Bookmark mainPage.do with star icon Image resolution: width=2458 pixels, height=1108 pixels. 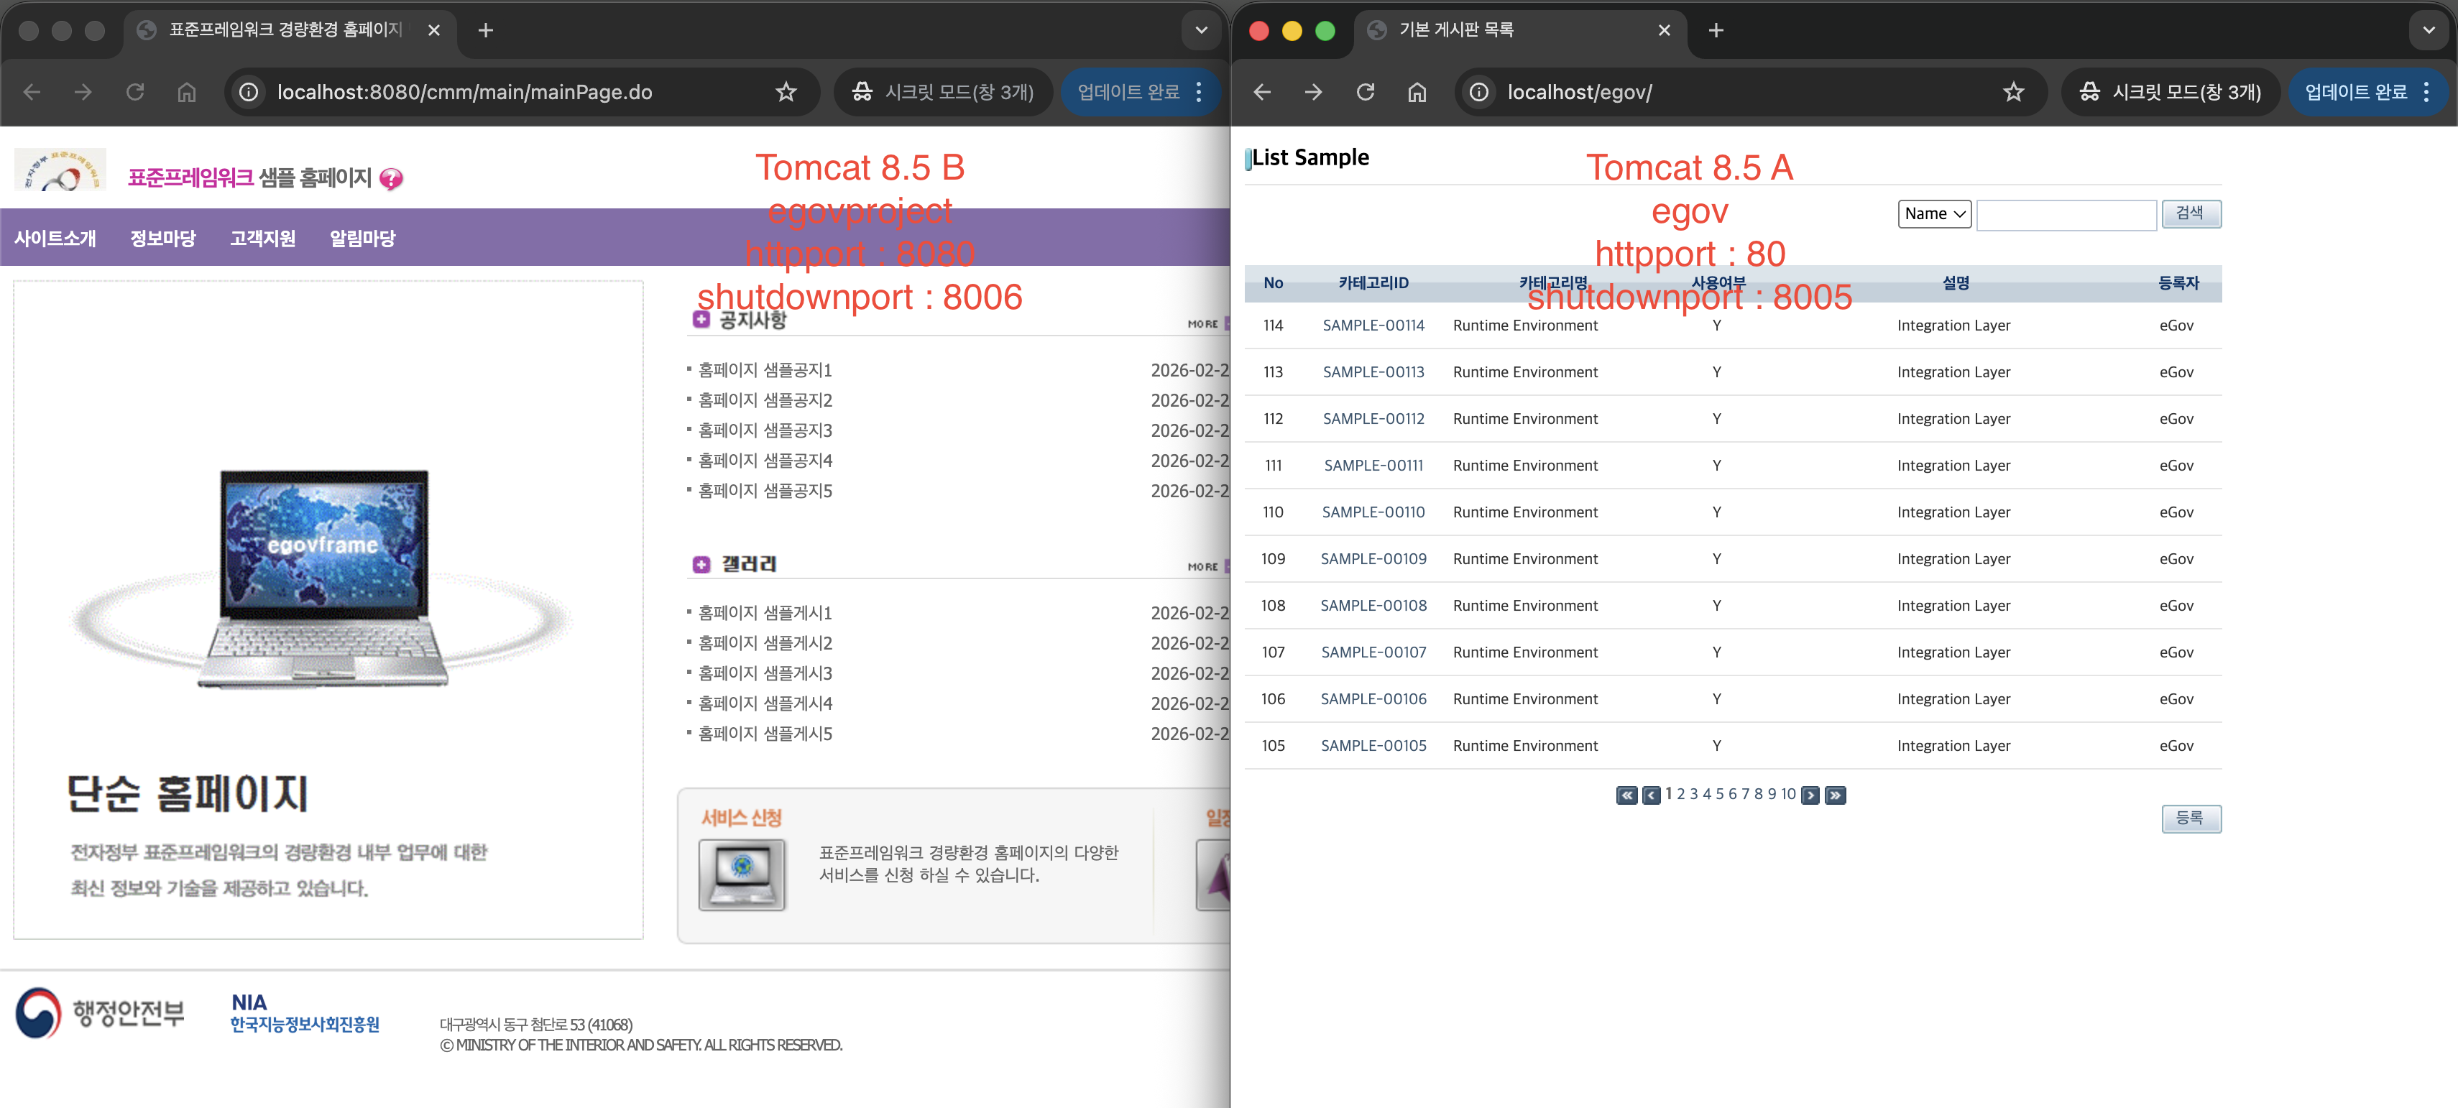point(786,92)
